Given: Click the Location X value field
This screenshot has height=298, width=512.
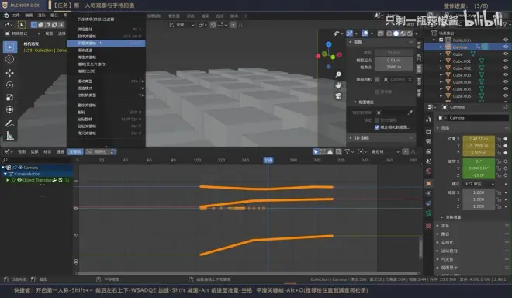Looking at the screenshot, I should click(479, 139).
